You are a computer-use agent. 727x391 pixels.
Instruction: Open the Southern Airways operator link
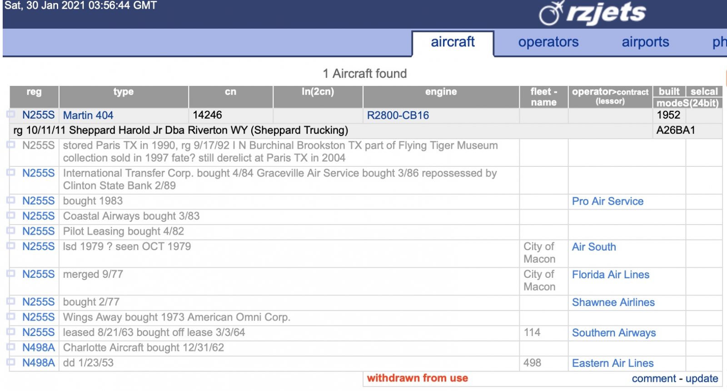tap(614, 333)
